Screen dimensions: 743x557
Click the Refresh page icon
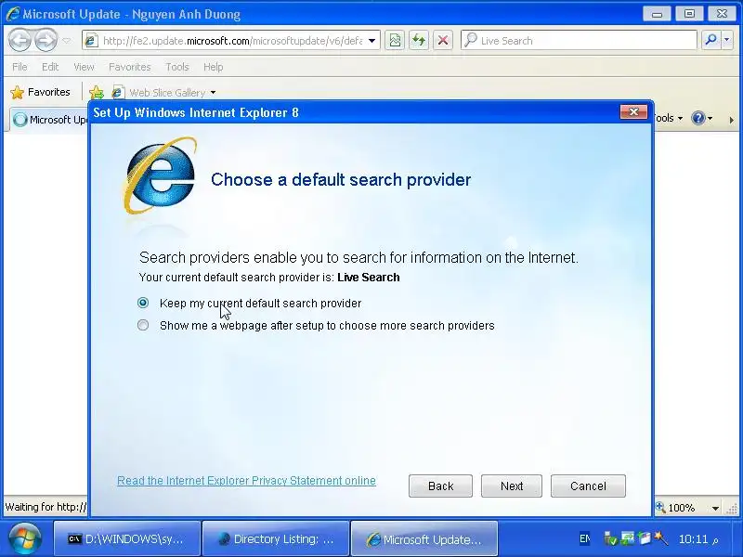pyautogui.click(x=419, y=41)
